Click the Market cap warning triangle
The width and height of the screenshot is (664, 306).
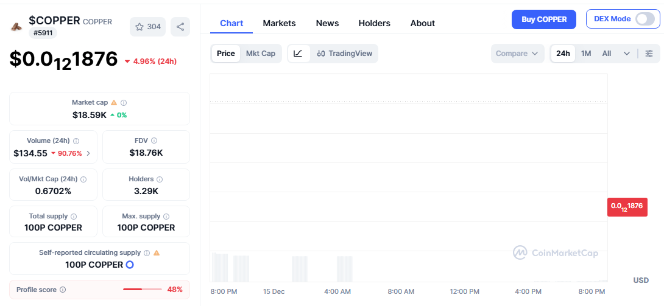tap(114, 103)
